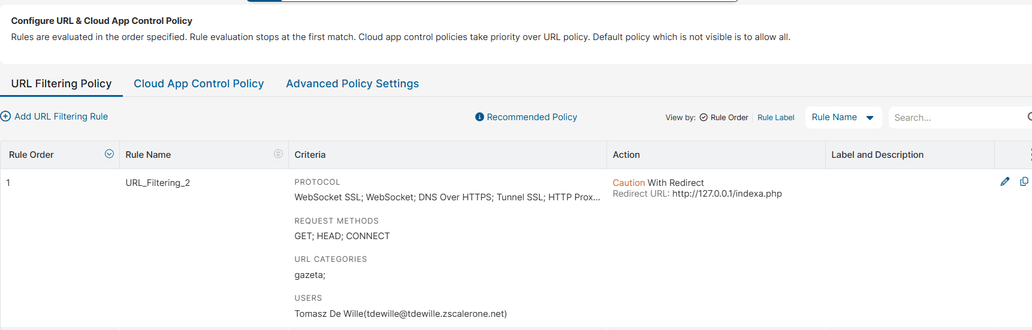Open the Rule Name search filter dropdown
This screenshot has width=1032, height=330.
[x=843, y=118]
